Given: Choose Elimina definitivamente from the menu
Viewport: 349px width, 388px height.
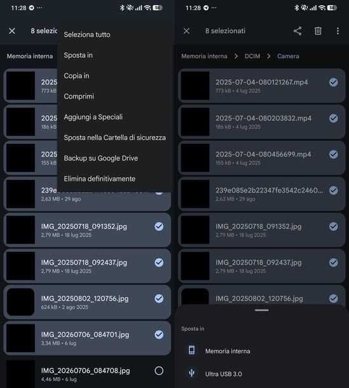Looking at the screenshot, I should tap(99, 179).
